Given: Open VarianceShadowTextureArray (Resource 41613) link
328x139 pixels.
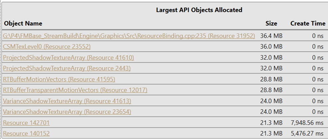Looking at the screenshot, I should [67, 101].
